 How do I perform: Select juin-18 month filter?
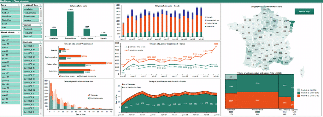[10, 99]
